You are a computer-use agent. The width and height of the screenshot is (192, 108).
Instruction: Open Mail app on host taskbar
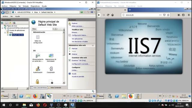[x=31, y=105]
